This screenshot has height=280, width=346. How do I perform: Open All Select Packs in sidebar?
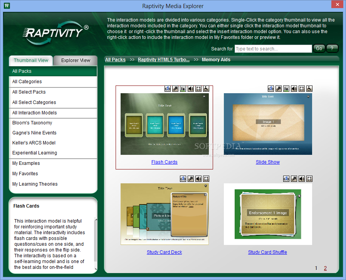click(x=53, y=92)
